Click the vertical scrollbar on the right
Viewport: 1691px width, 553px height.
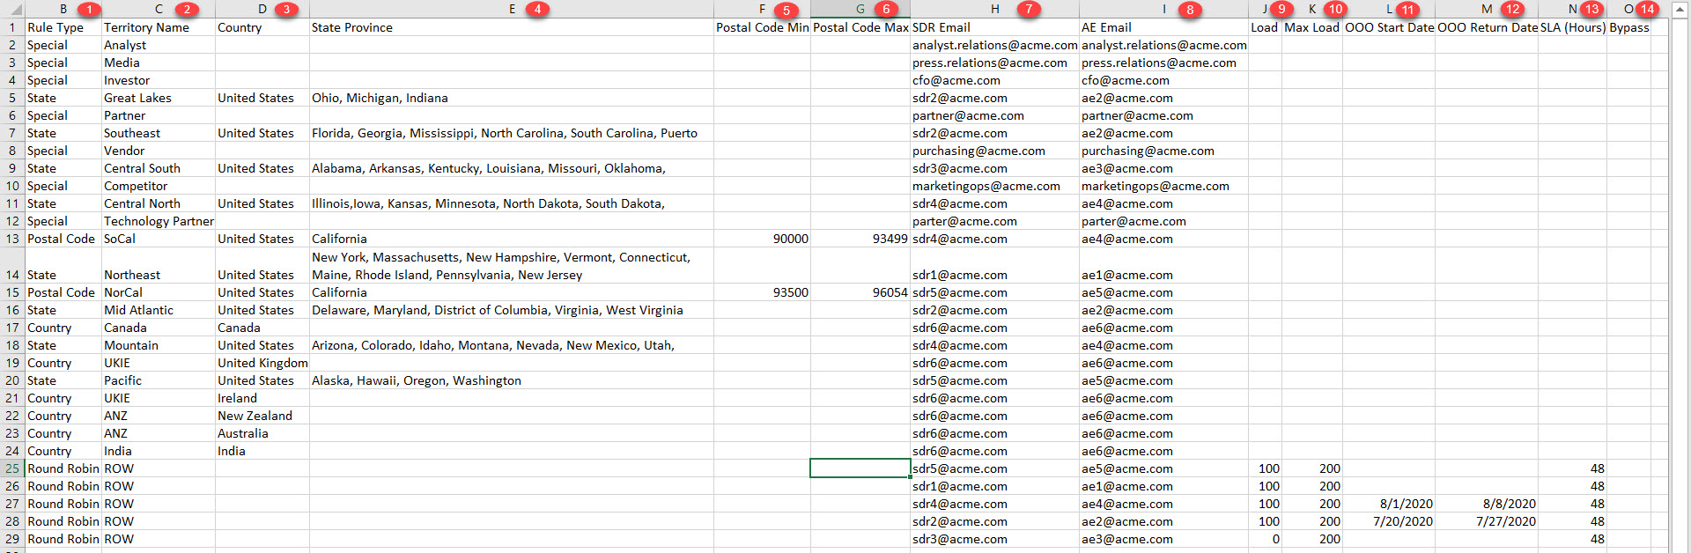1679,264
